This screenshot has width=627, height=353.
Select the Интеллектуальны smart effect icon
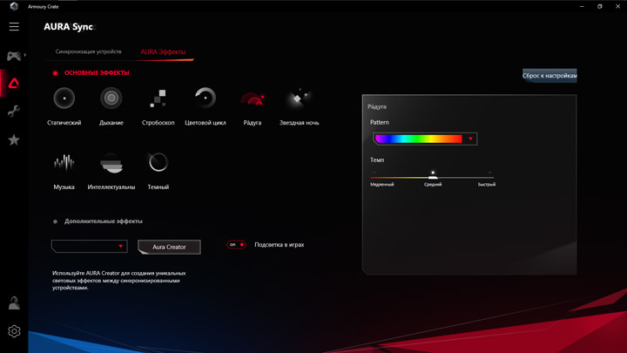pos(111,163)
